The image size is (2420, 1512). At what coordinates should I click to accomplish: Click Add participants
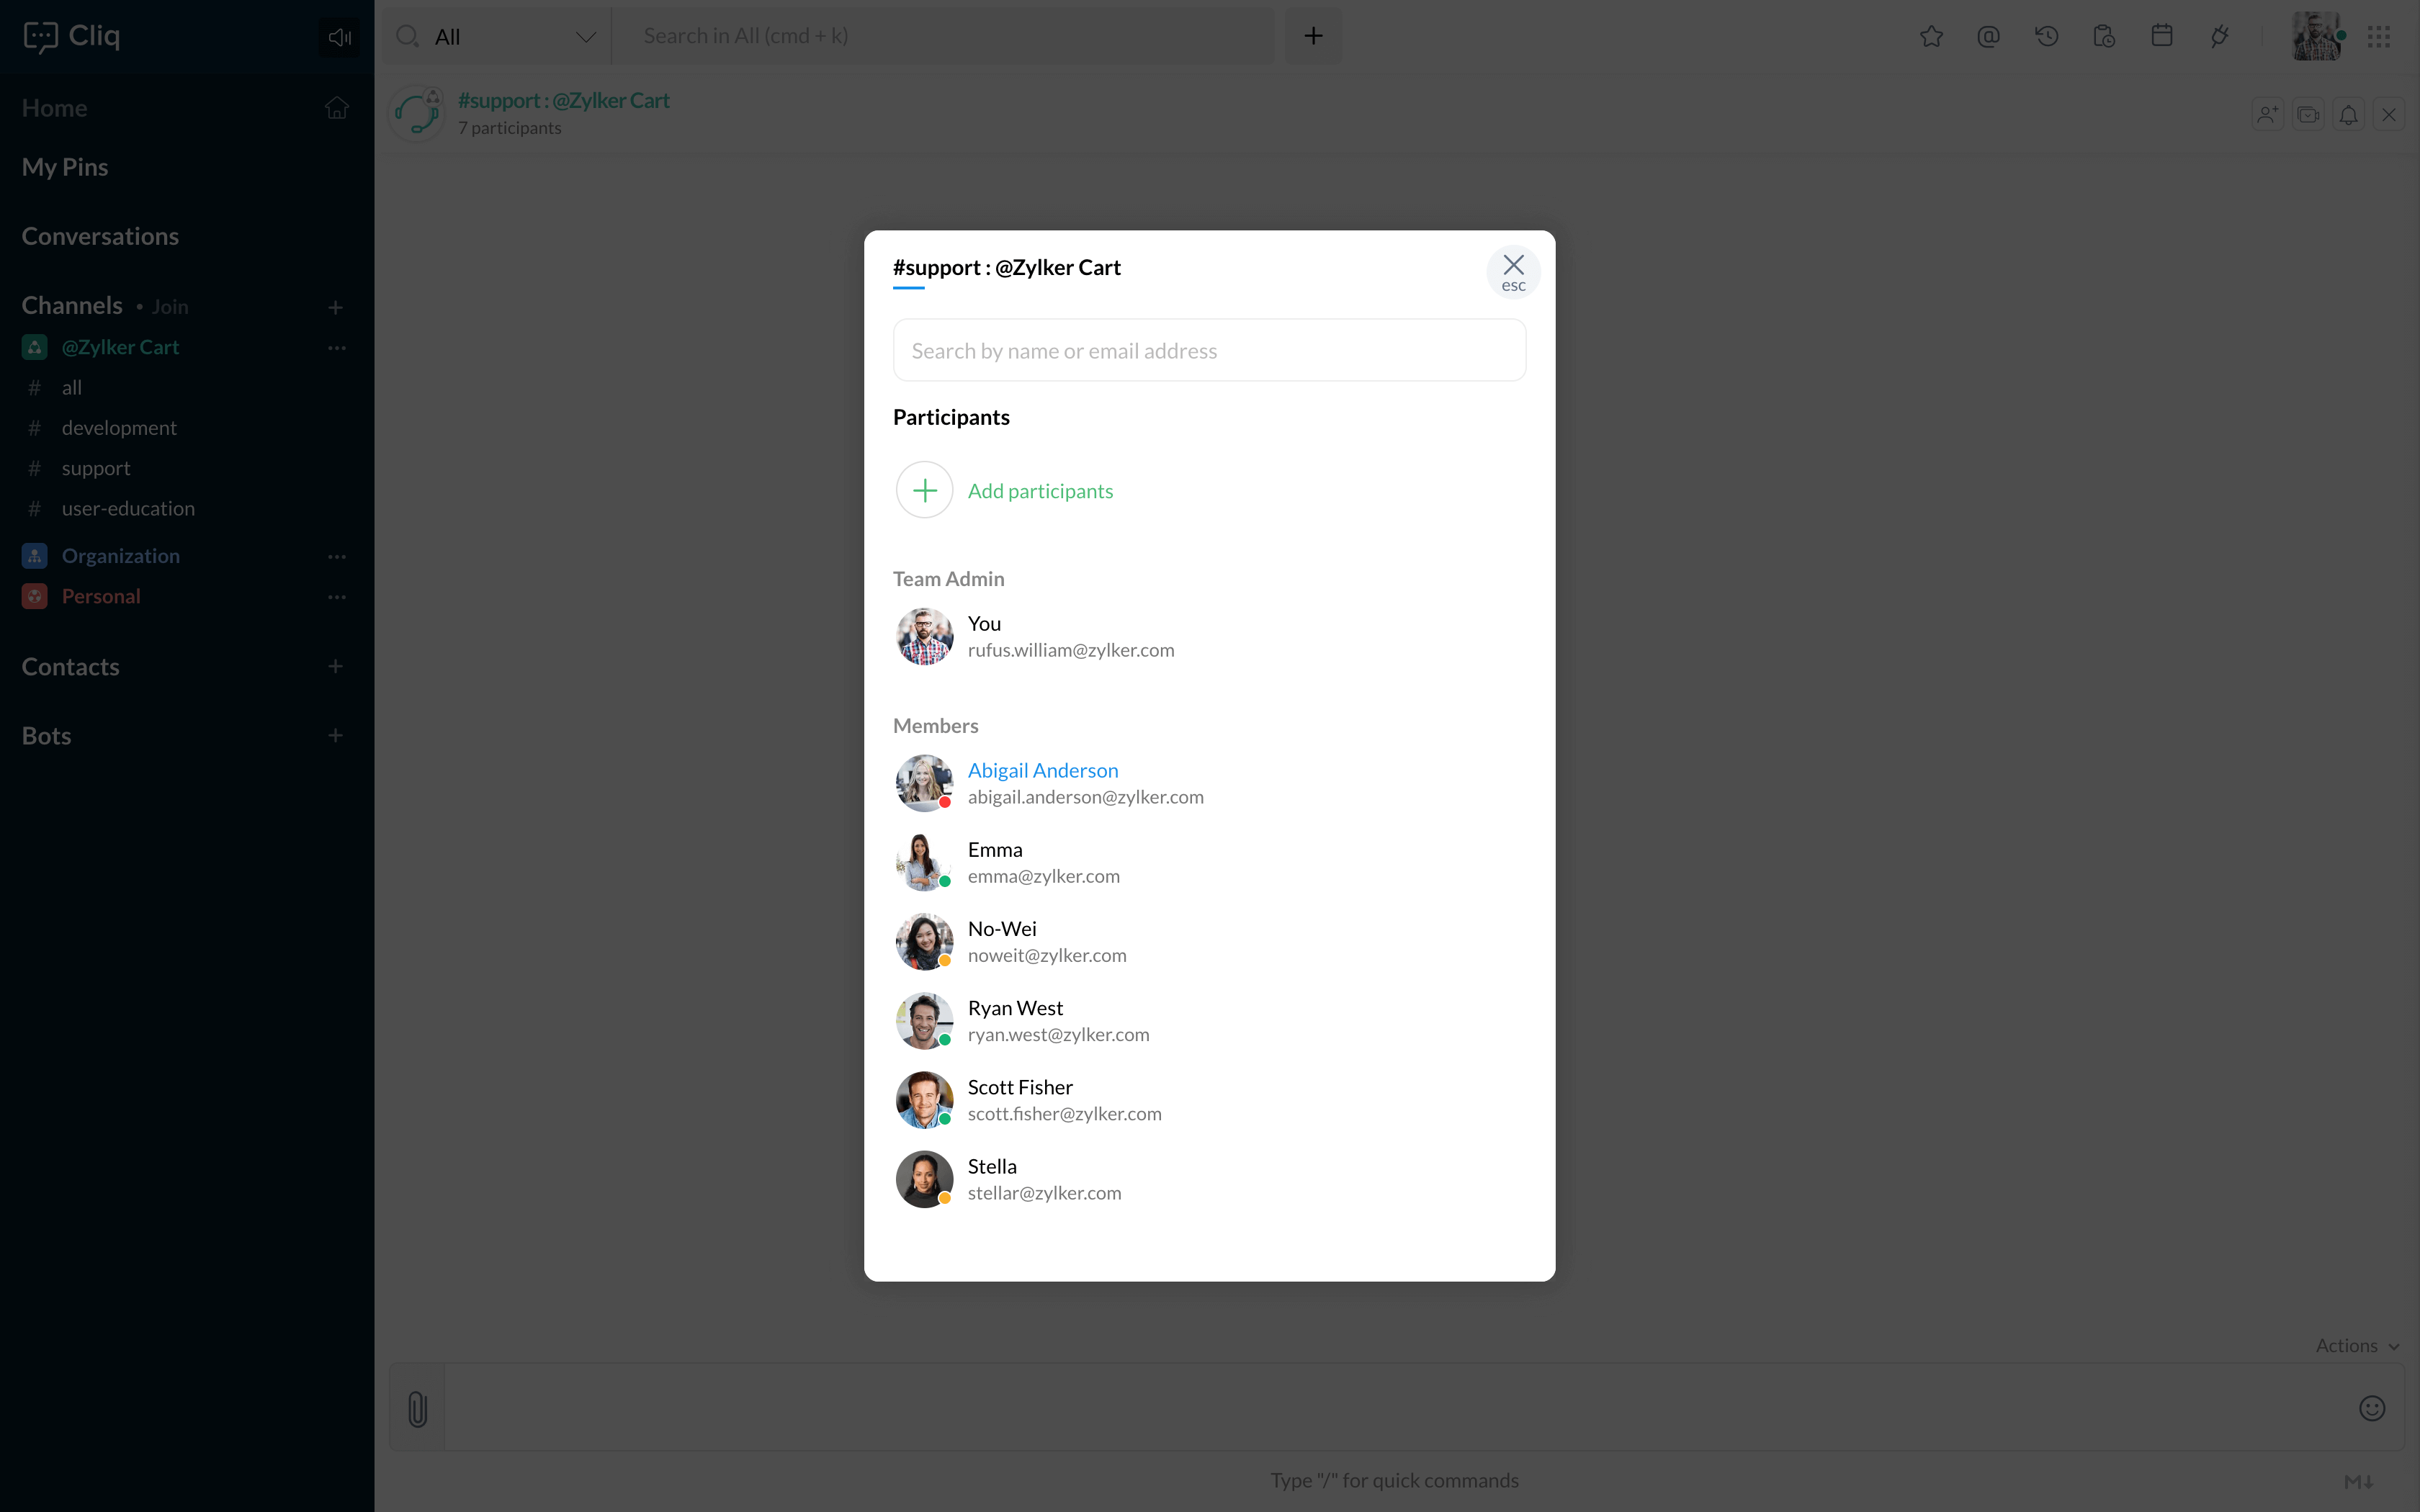(x=1039, y=491)
